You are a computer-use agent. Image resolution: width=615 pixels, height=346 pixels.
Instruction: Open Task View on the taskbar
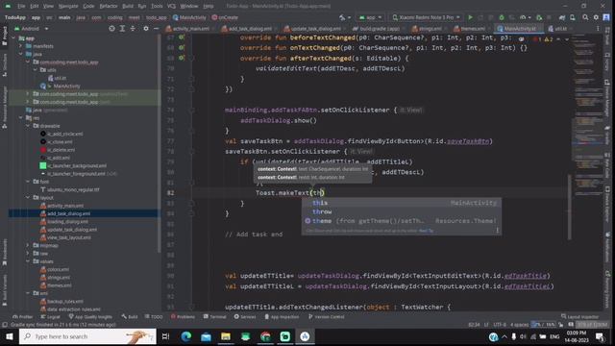165,336
